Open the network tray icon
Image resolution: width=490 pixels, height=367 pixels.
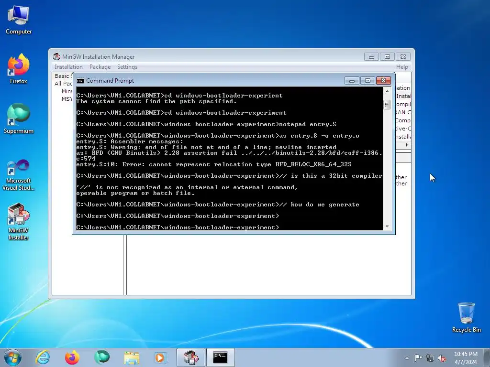430,358
